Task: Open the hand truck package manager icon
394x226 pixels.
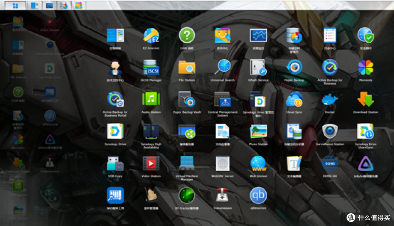Action: coord(151,195)
